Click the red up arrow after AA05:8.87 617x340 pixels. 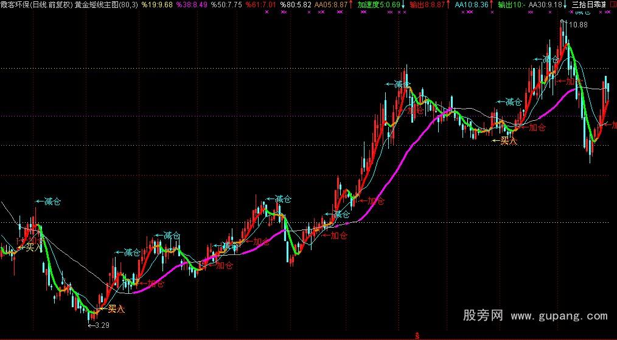[352, 4]
